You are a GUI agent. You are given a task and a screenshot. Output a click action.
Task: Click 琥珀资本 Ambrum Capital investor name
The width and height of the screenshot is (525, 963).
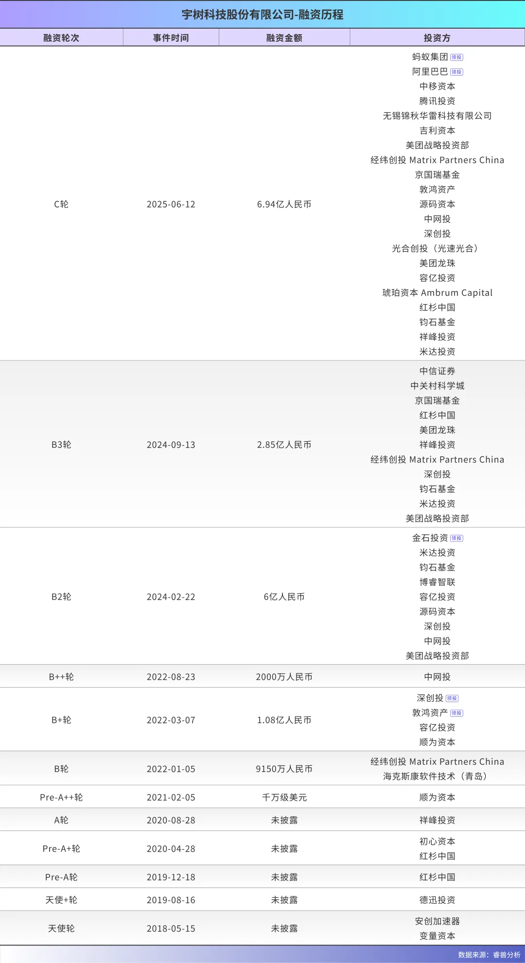point(437,292)
